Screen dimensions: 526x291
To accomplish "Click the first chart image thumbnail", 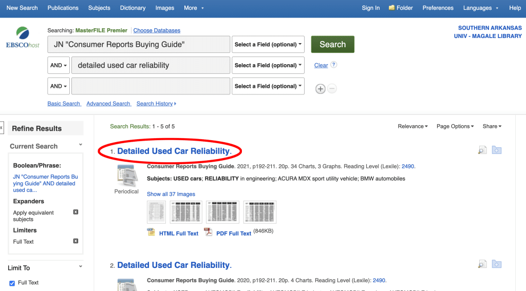I will pos(156,212).
